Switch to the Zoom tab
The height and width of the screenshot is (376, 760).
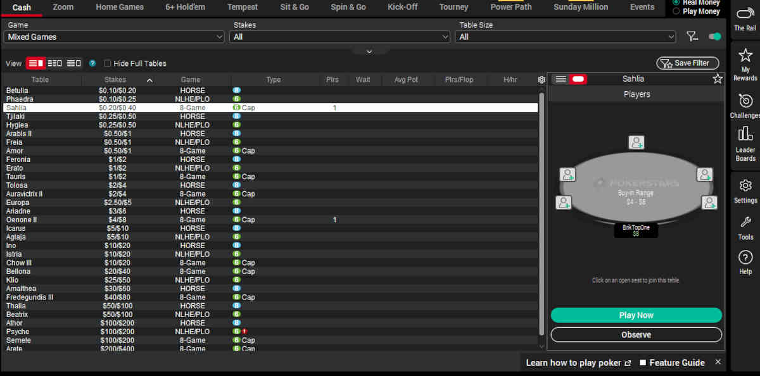(x=63, y=7)
